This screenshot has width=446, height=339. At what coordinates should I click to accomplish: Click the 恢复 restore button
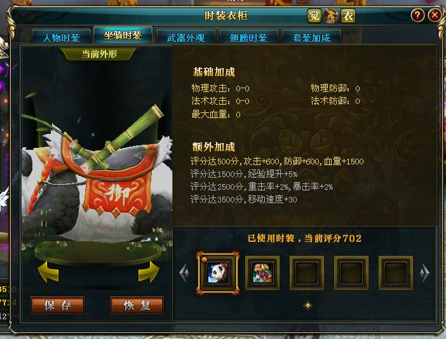coord(137,305)
